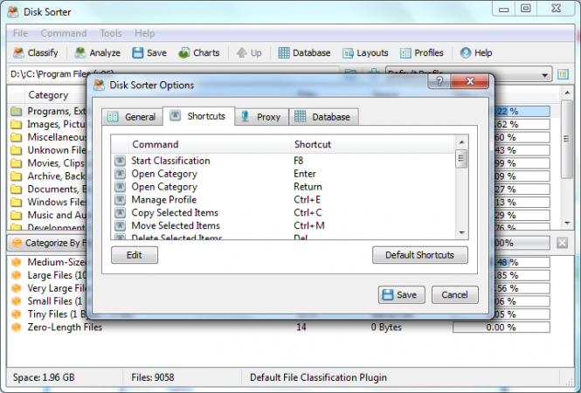The height and width of the screenshot is (393, 581).
Task: Click the Disk Sorter app icon in title bar
Action: (x=13, y=12)
